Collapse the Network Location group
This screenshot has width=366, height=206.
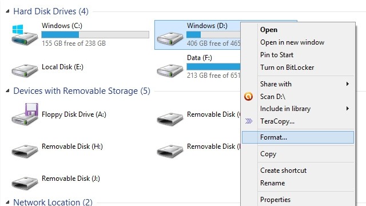[7, 202]
